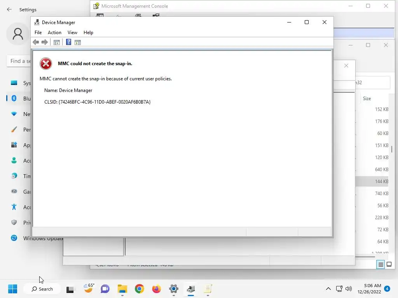Screen dimensions: 398x298
Task: Click the volume speaker icon in tray
Action: [x=349, y=289]
